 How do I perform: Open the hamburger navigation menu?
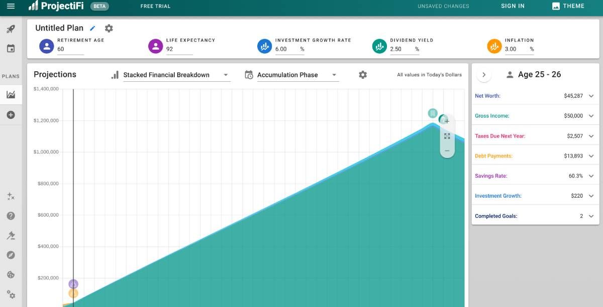tap(11, 6)
